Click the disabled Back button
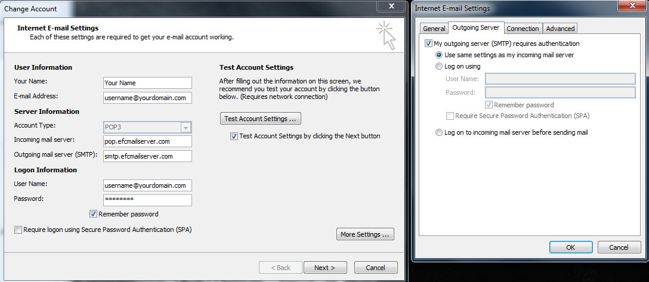Image resolution: width=649 pixels, height=282 pixels. (280, 268)
